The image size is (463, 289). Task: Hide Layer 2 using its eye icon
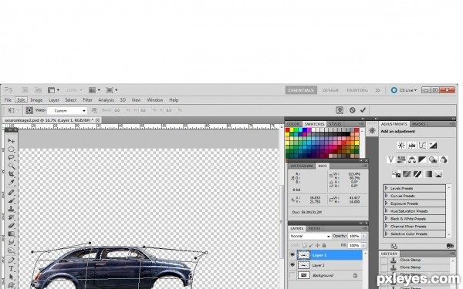pyautogui.click(x=292, y=265)
